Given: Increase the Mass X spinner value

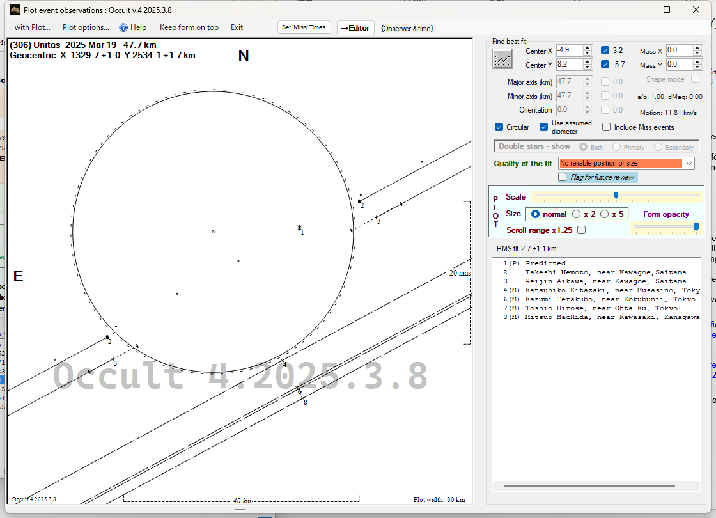Looking at the screenshot, I should [697, 47].
